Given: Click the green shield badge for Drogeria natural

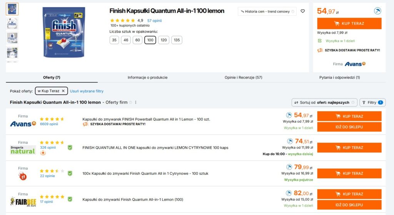Looking at the screenshot, I should (x=70, y=148).
